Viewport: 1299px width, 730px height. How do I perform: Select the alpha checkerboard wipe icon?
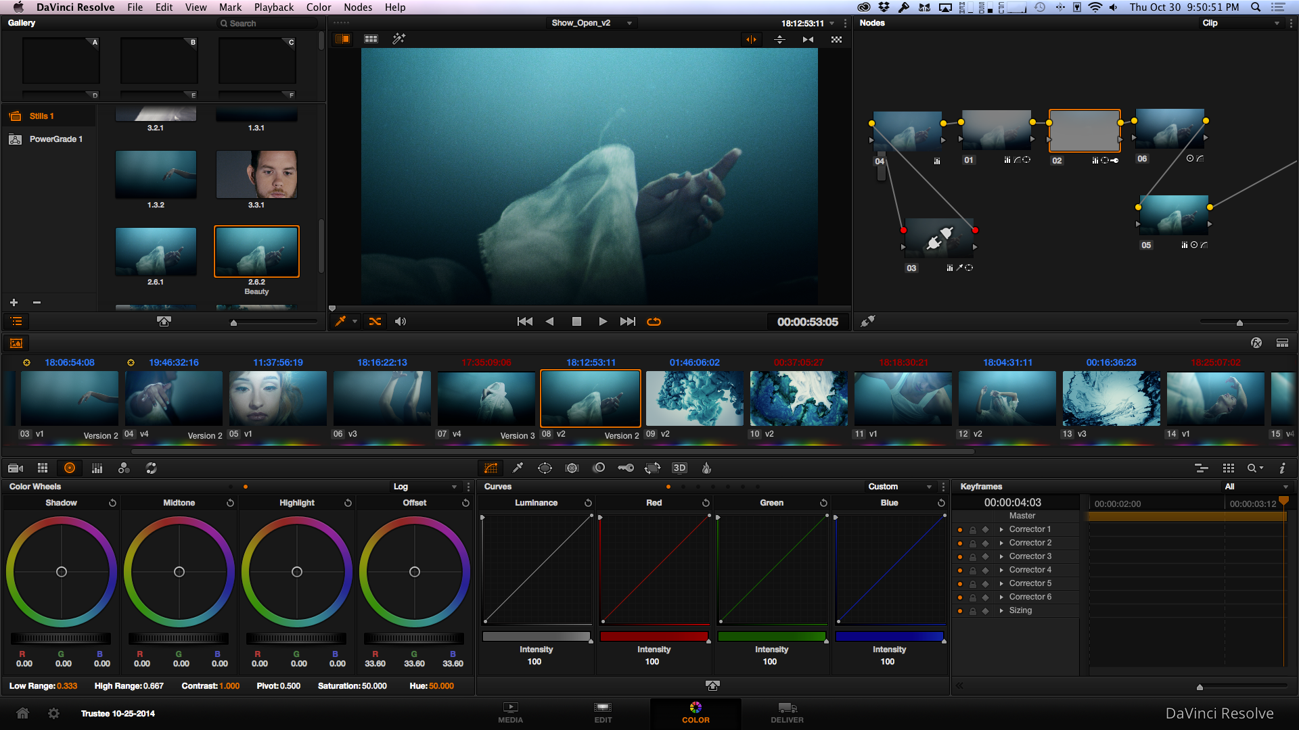[x=836, y=39]
